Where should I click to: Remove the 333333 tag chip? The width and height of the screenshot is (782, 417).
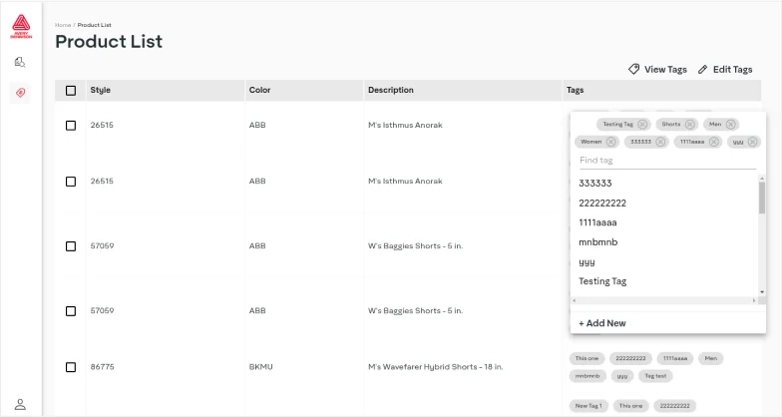point(659,142)
